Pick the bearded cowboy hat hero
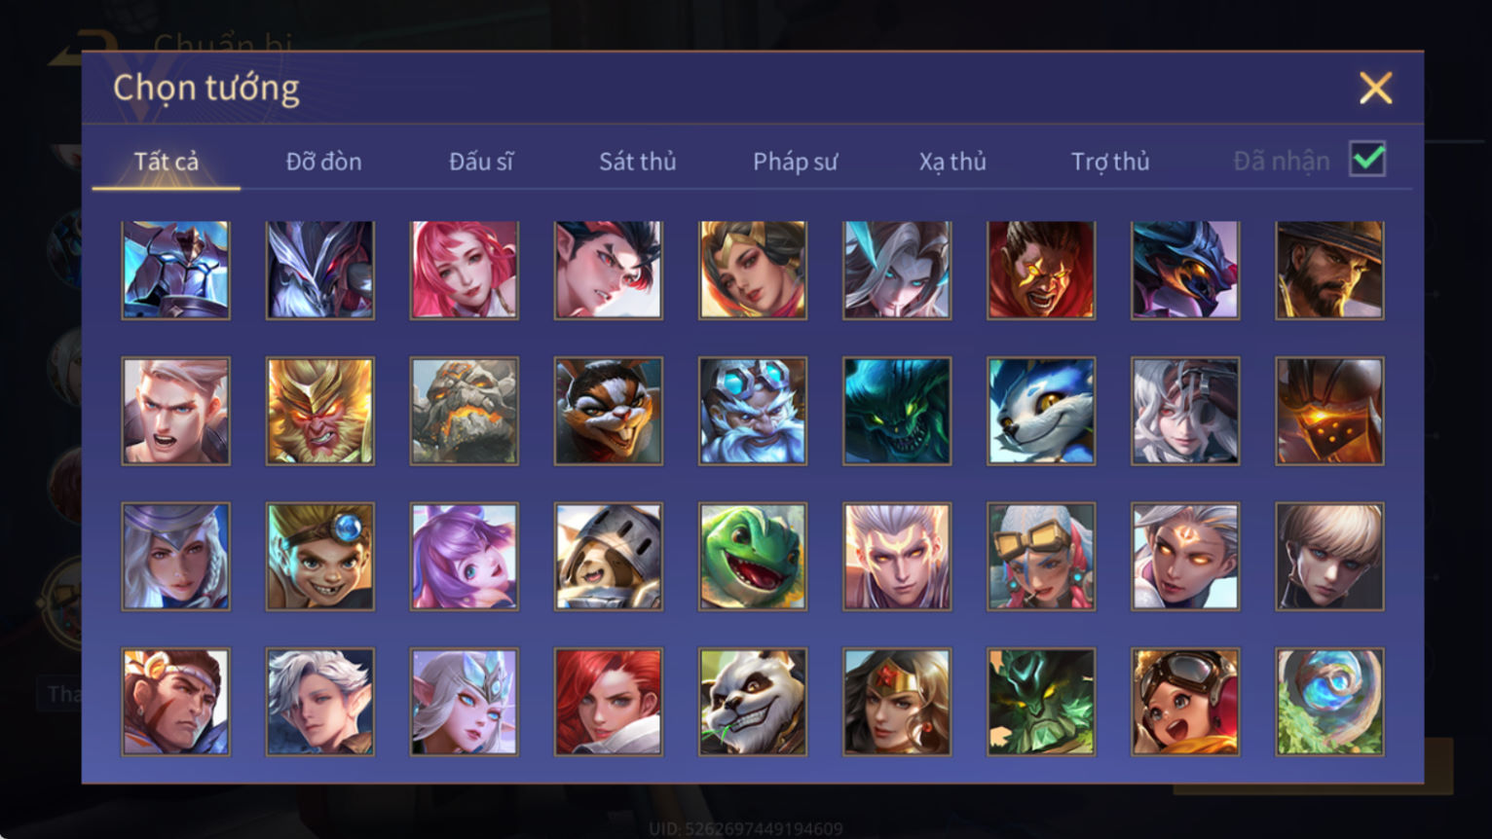1492x839 pixels. tap(1329, 270)
